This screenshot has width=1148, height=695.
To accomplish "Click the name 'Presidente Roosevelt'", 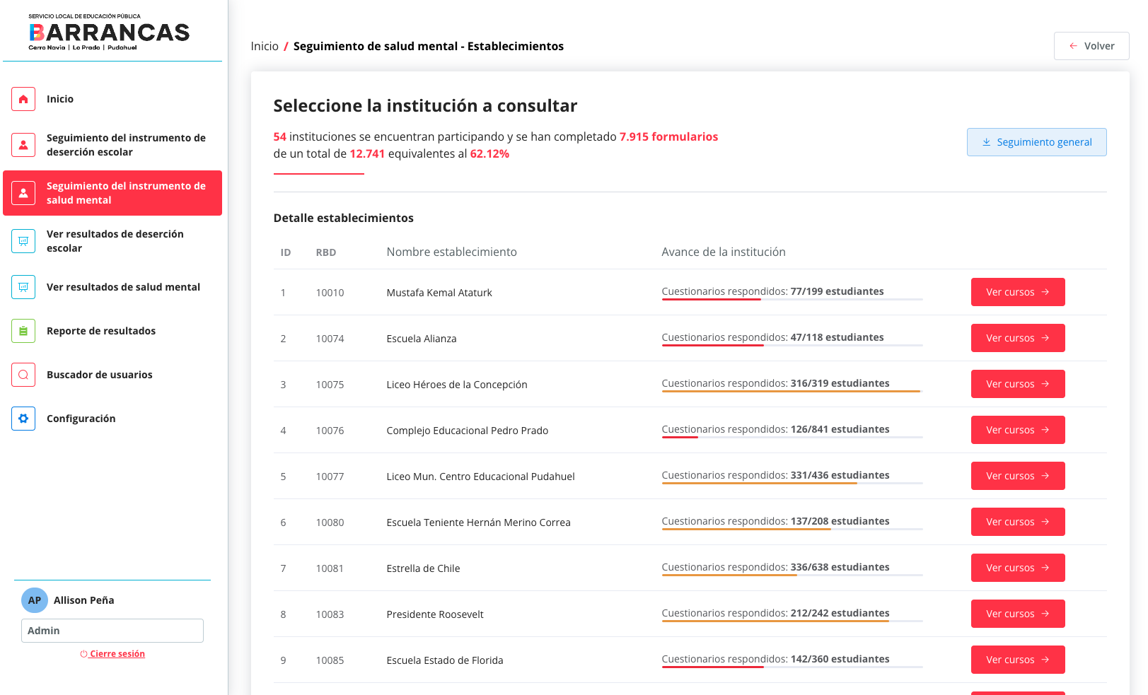I will [x=435, y=614].
